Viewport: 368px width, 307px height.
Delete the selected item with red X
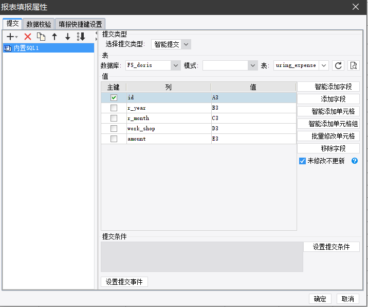click(x=28, y=37)
